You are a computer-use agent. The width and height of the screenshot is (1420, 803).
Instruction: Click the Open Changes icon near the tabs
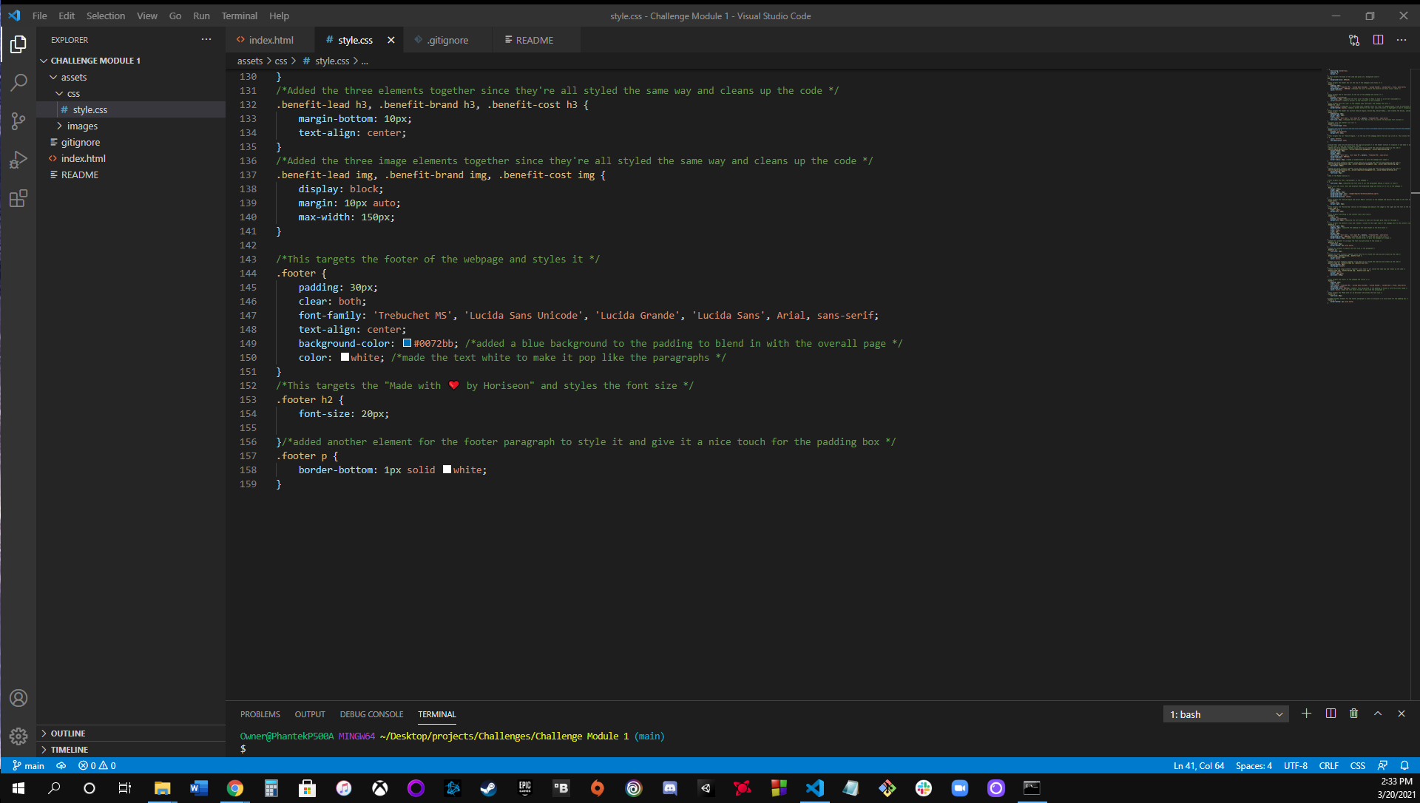[1354, 40]
